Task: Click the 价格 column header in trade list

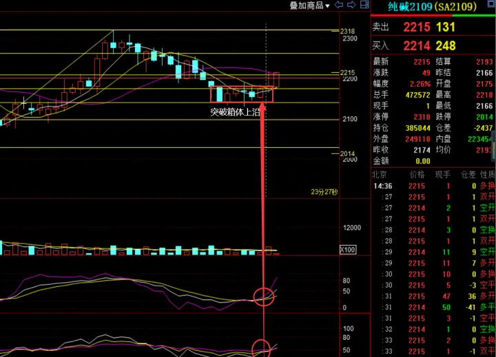Action: pyautogui.click(x=417, y=175)
